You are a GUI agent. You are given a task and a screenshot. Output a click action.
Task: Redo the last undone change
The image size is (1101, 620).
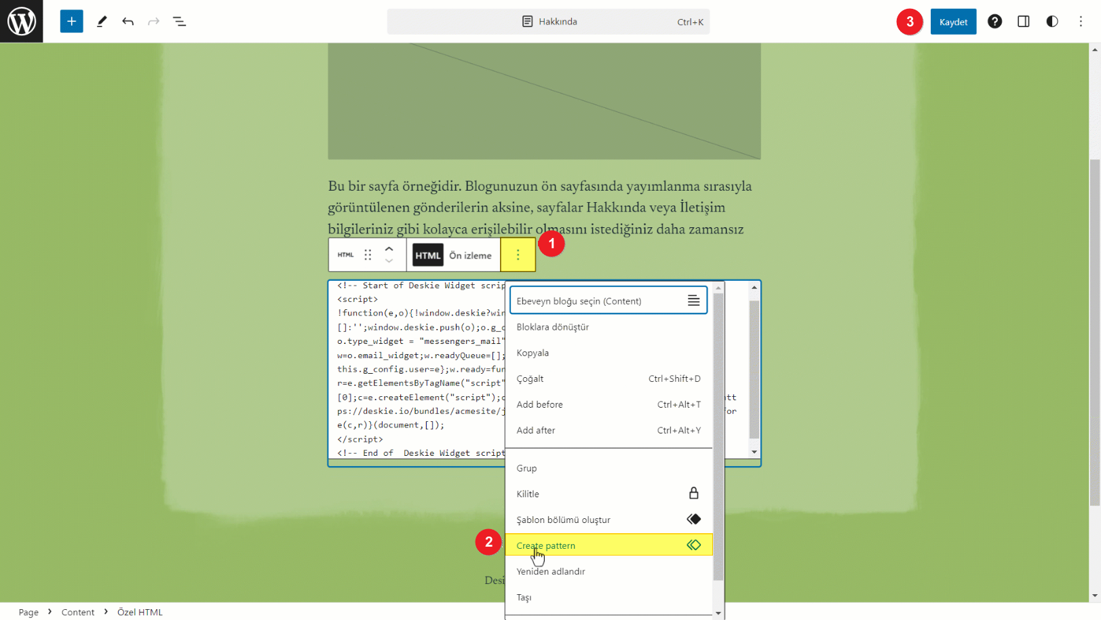(153, 22)
